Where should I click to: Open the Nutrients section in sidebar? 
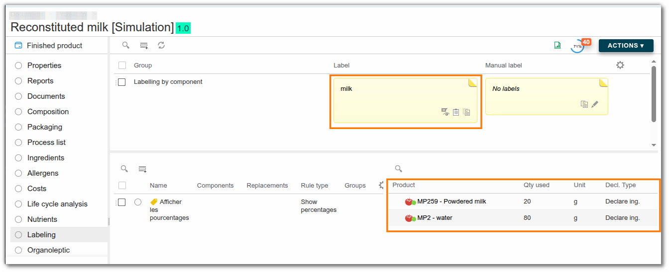pos(42,219)
